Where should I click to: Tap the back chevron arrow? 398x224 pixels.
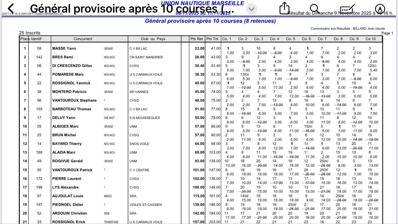(11, 9)
